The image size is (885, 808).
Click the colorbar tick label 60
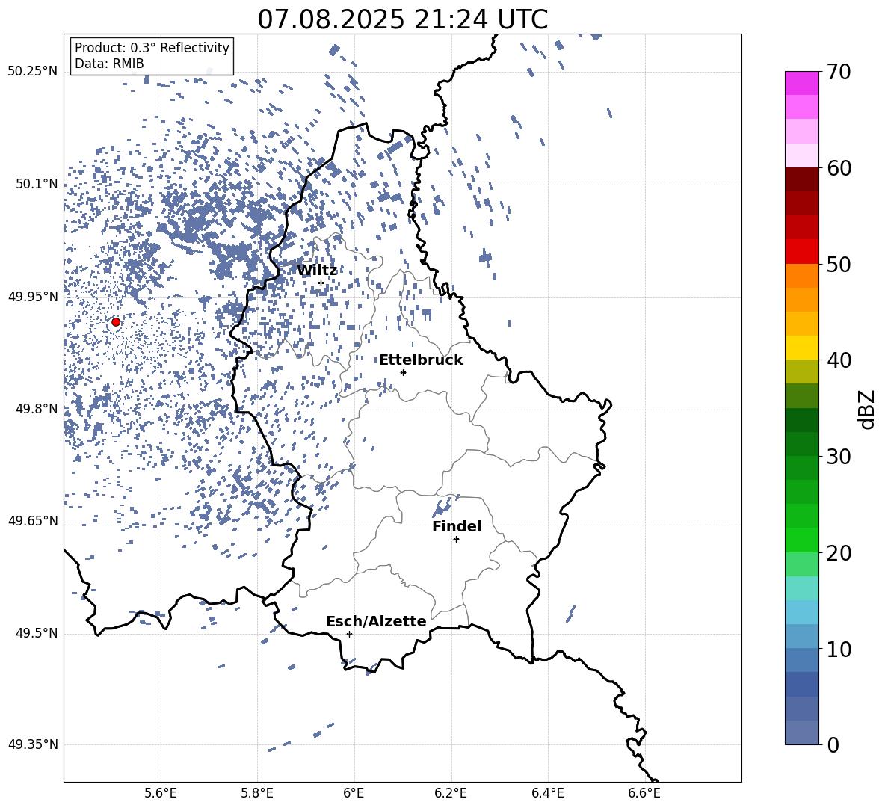click(839, 168)
